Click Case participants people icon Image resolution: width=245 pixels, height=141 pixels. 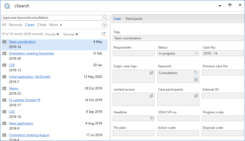(196, 96)
